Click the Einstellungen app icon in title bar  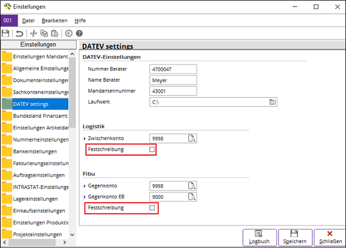click(7, 6)
